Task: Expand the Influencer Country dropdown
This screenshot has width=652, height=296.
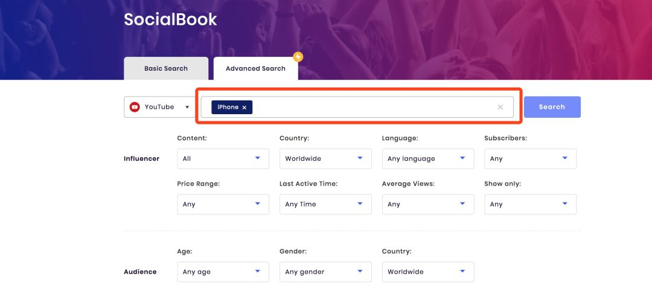Action: coord(325,159)
